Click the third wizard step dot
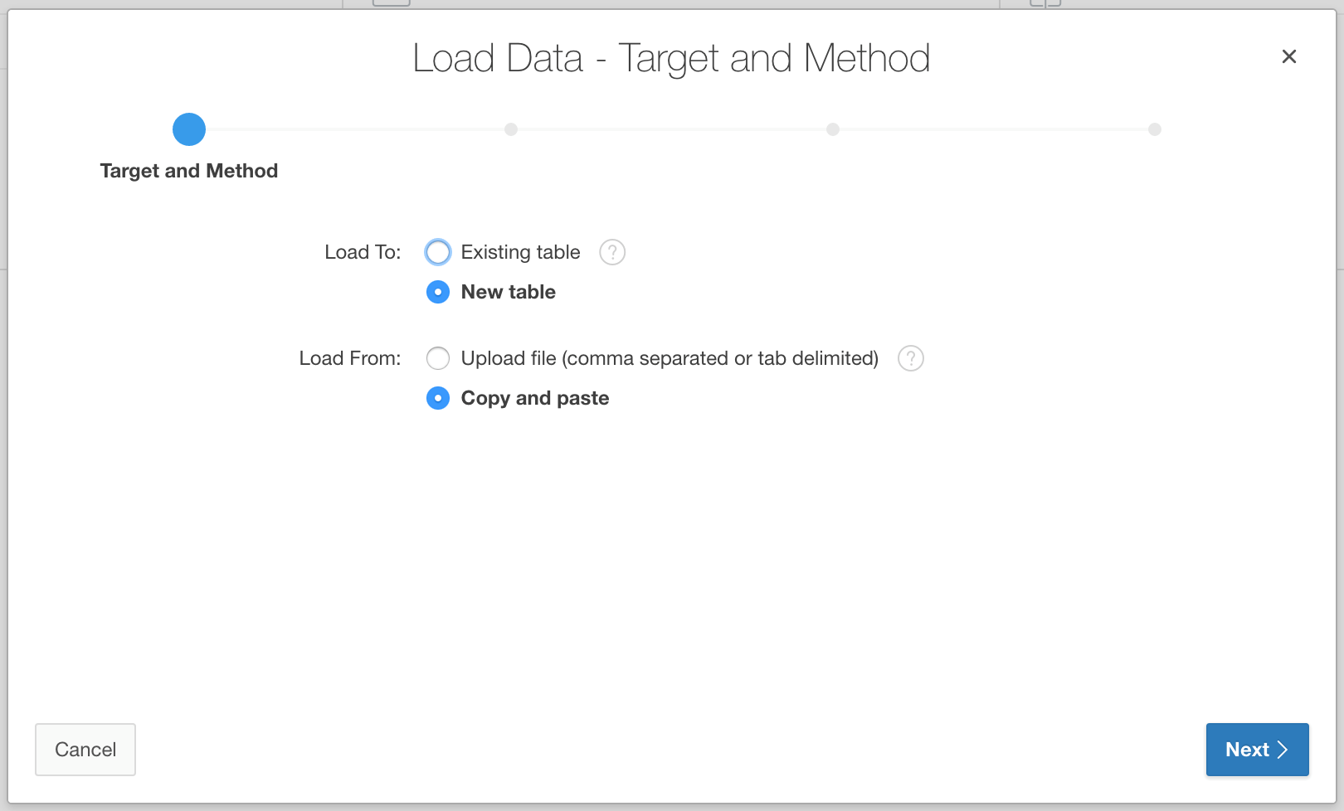Image resolution: width=1344 pixels, height=811 pixels. (x=833, y=129)
